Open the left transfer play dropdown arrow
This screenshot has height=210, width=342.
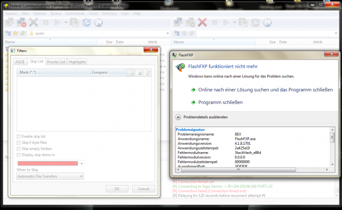tap(65, 22)
